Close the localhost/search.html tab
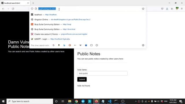The height and width of the screenshot is (104, 185). 28,3
